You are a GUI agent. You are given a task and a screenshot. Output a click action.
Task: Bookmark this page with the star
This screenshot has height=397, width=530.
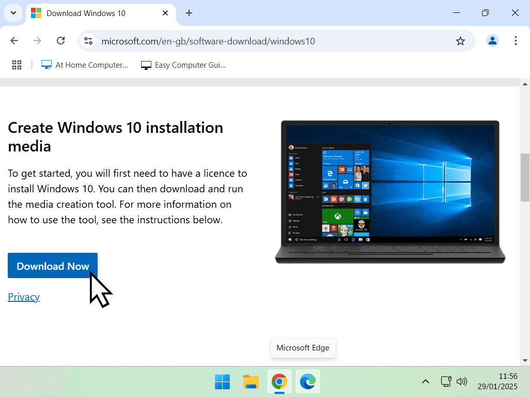tap(460, 40)
